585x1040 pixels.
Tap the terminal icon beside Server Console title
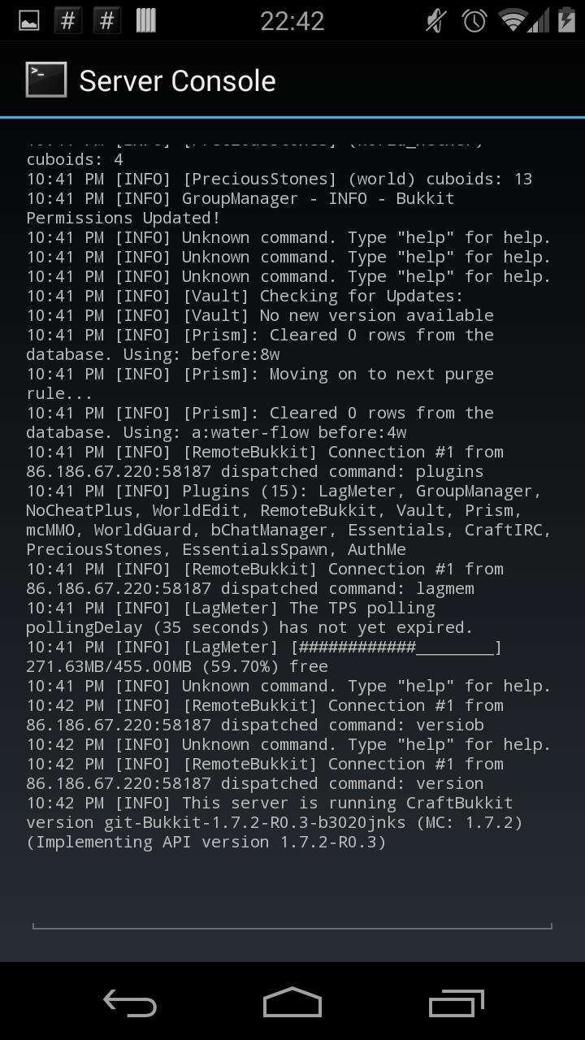point(45,80)
